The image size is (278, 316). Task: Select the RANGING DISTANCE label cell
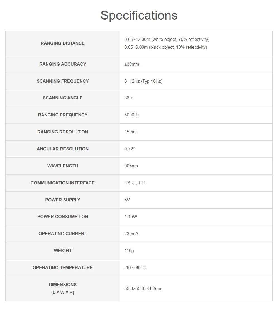[x=63, y=43]
